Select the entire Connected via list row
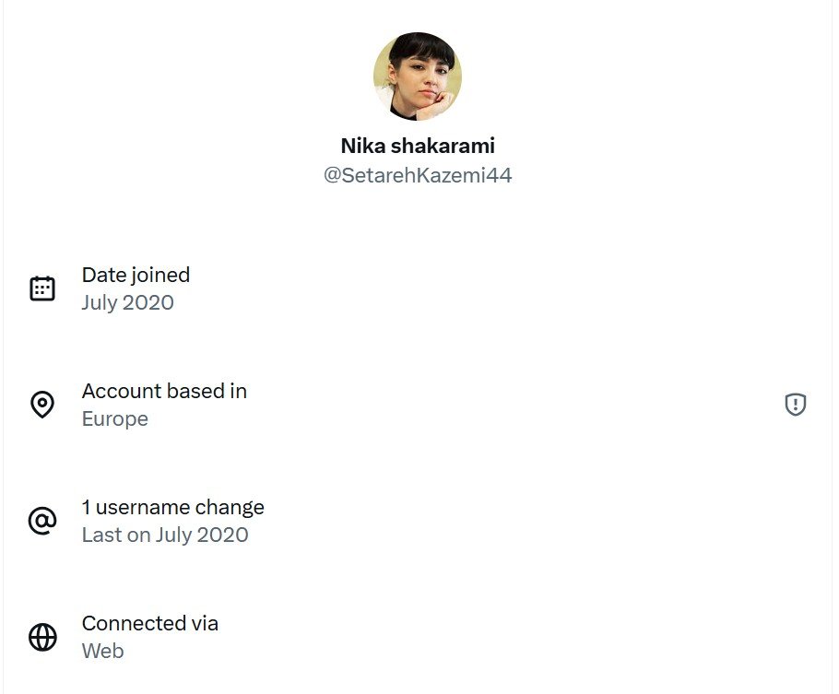The width and height of the screenshot is (839, 694). pos(461,637)
